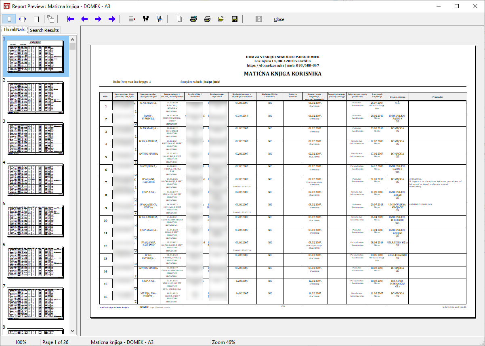This screenshot has width=485, height=346.
Task: Click the go-to-page icon
Action: pyautogui.click(x=132, y=19)
